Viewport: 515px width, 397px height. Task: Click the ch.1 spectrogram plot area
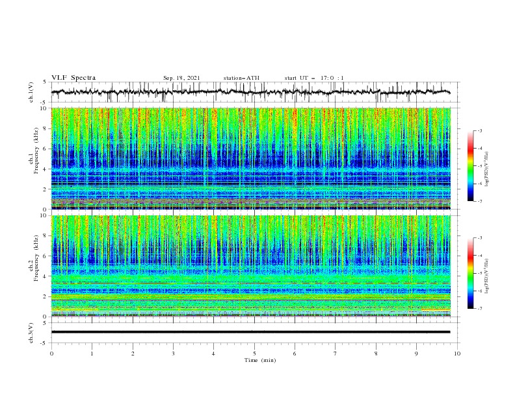(x=251, y=158)
